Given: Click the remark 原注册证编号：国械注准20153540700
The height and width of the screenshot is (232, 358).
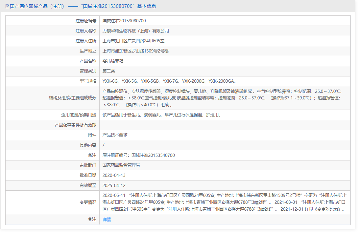Looking at the screenshot, I should 138,155.
